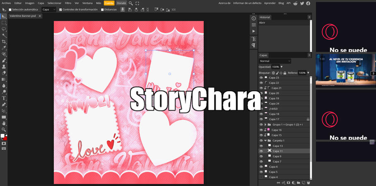
Task: Select the Crop tool
Action: [4, 42]
